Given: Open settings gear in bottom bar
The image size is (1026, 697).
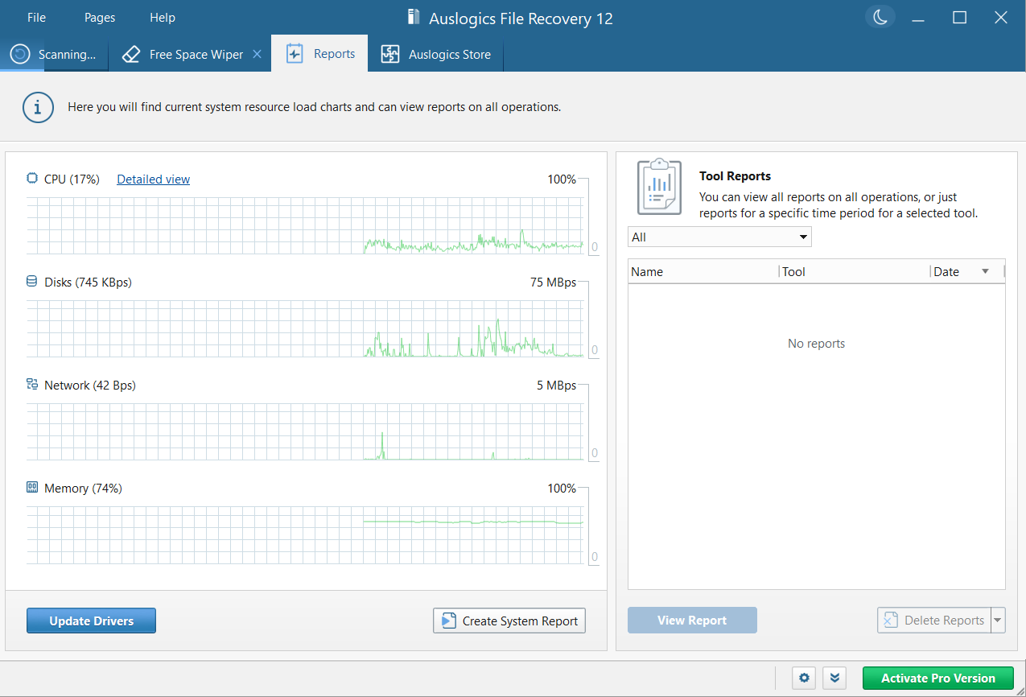Looking at the screenshot, I should point(804,678).
